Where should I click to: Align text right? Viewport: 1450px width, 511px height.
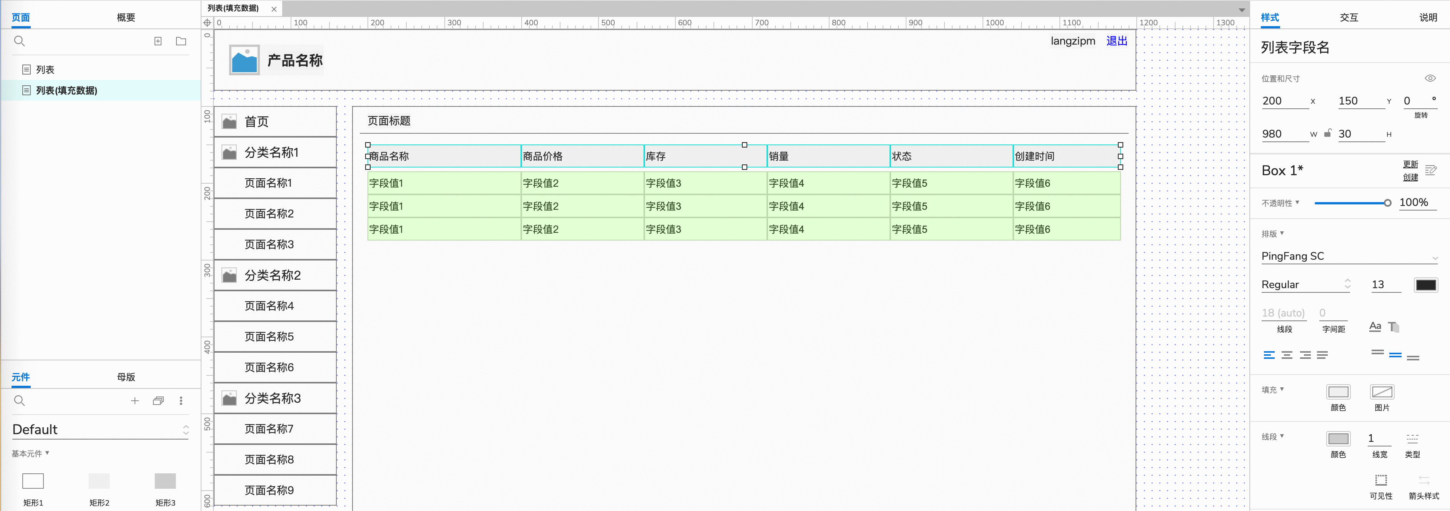click(x=1305, y=355)
